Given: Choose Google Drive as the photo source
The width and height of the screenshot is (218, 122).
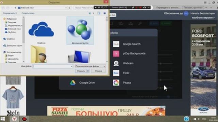Looking at the screenshot, I should pos(82,83).
